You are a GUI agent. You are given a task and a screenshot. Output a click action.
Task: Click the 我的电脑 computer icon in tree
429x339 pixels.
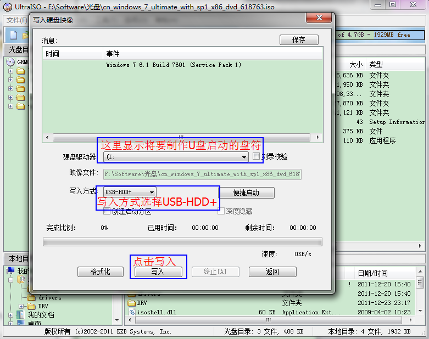pos(10,271)
